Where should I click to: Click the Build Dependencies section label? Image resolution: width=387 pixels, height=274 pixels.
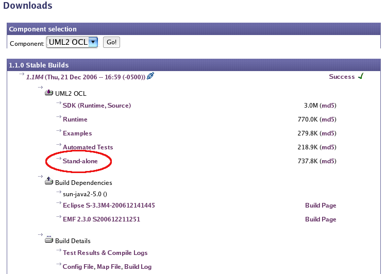pyautogui.click(x=83, y=183)
